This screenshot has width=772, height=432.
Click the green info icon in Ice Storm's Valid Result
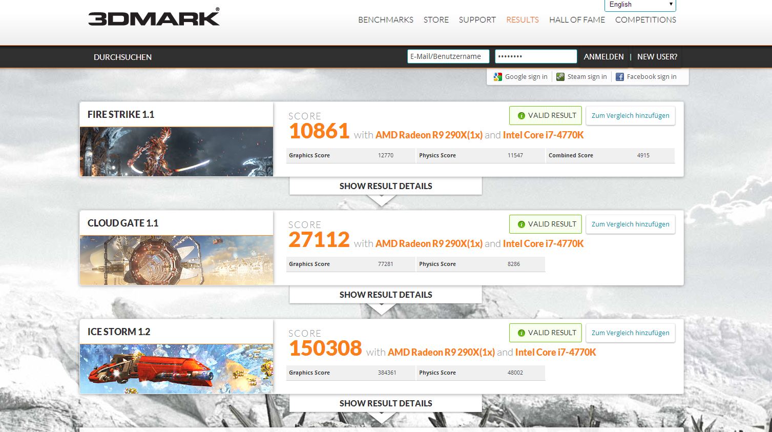coord(521,333)
